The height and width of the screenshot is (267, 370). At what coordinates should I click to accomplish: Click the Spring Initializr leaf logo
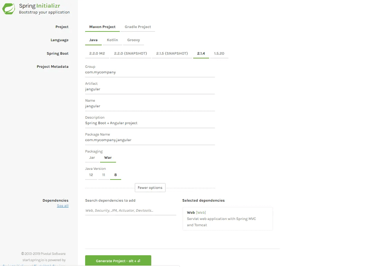(x=9, y=9)
